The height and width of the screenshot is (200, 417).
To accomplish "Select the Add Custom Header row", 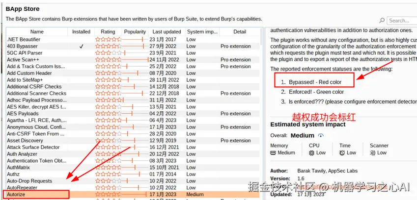I will (133, 73).
